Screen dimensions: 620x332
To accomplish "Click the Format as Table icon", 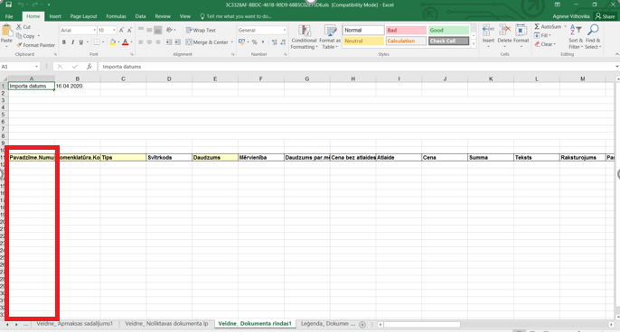I will [x=330, y=31].
